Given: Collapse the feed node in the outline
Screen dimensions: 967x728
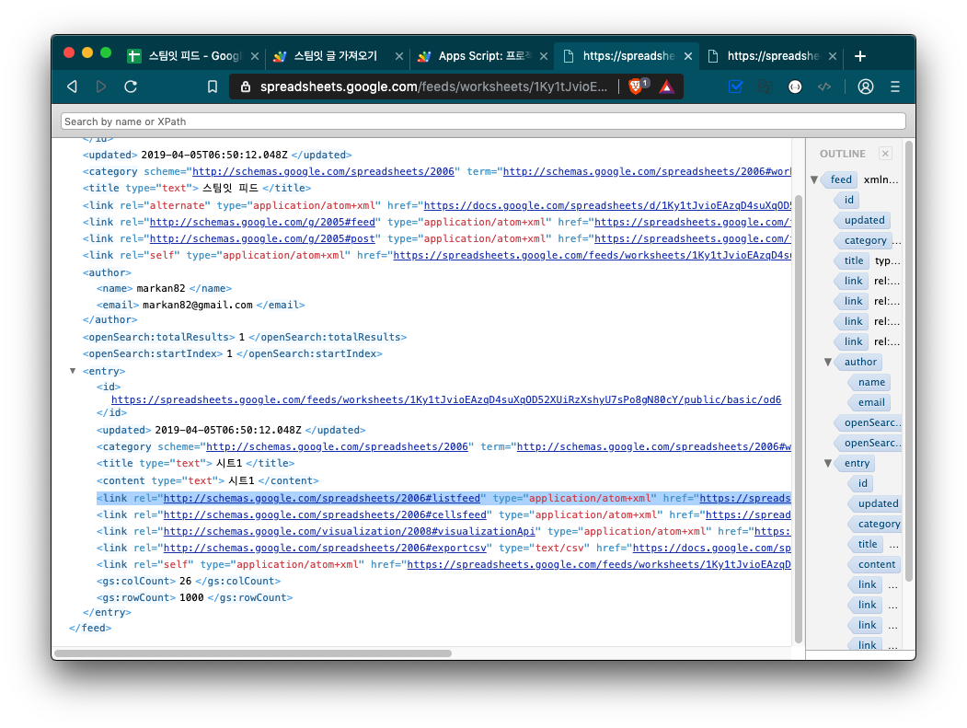Looking at the screenshot, I should pyautogui.click(x=815, y=179).
